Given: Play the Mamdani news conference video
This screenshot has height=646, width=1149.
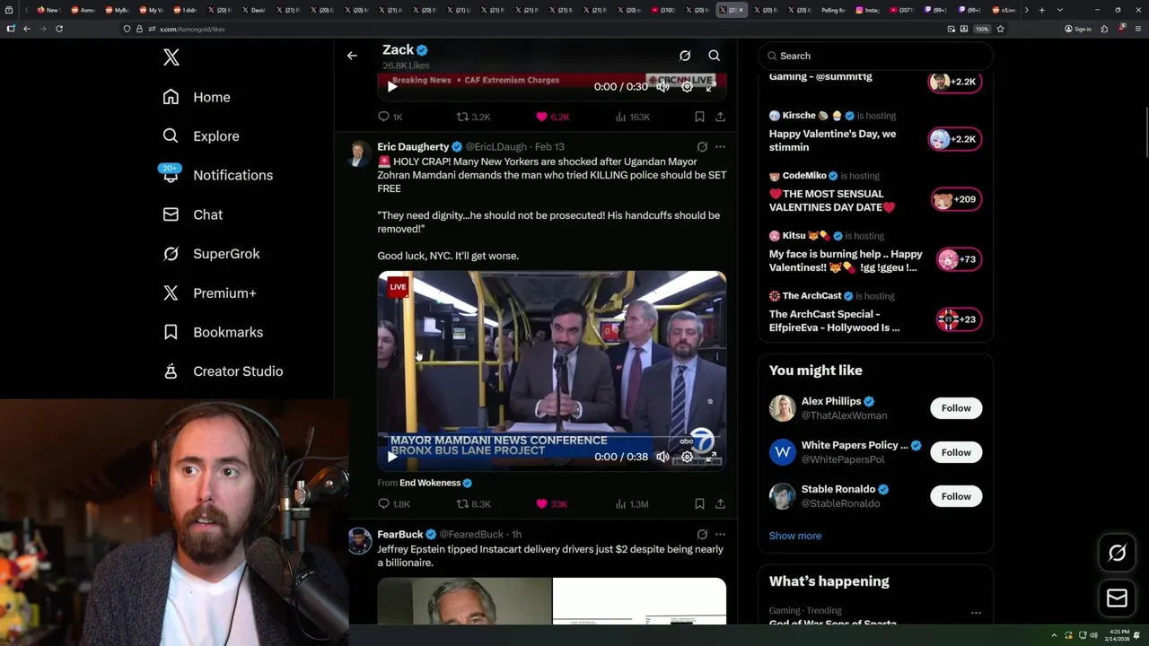Looking at the screenshot, I should (x=392, y=457).
